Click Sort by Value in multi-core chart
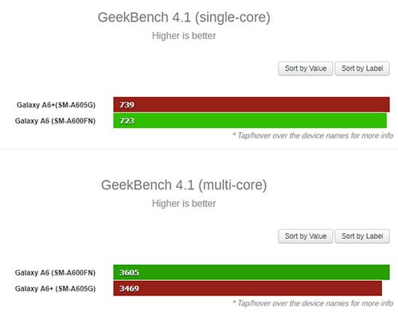This screenshot has height=316, width=398. [x=306, y=236]
